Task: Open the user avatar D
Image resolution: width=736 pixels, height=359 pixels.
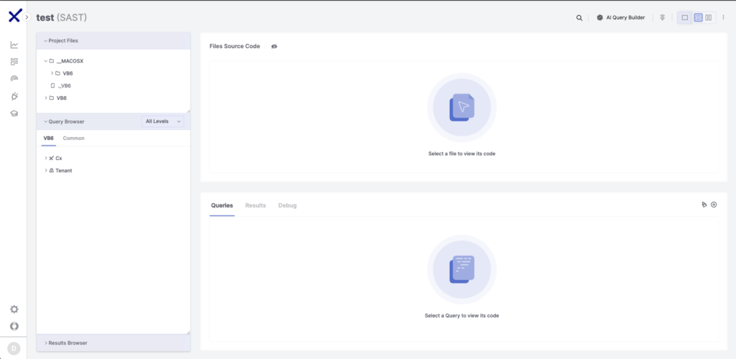Action: coord(14,348)
